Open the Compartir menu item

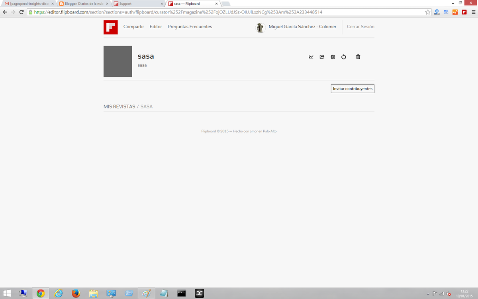click(x=133, y=27)
